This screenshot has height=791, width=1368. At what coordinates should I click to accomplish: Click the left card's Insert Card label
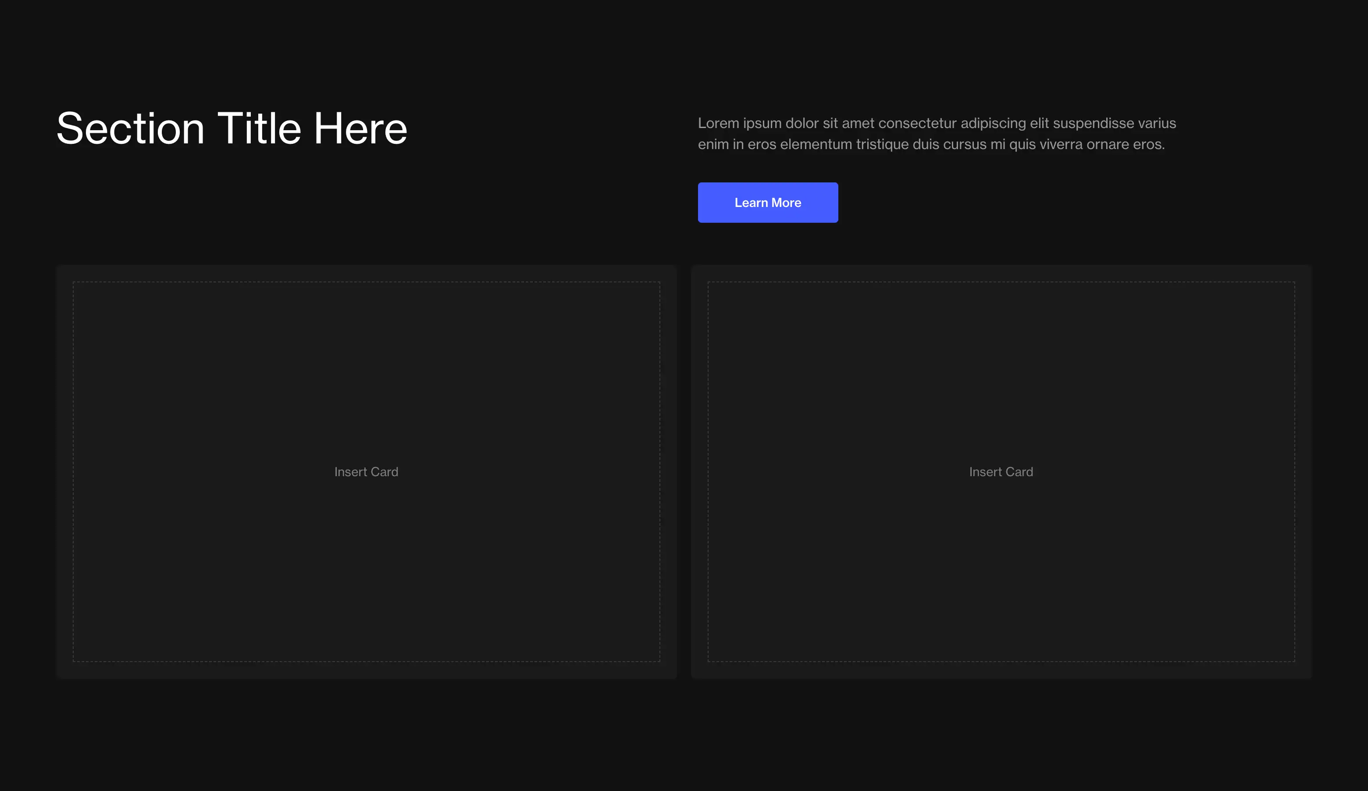[x=367, y=472]
